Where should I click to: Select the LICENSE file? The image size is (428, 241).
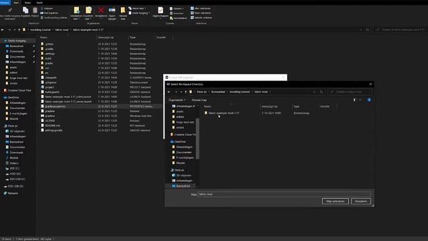50,120
